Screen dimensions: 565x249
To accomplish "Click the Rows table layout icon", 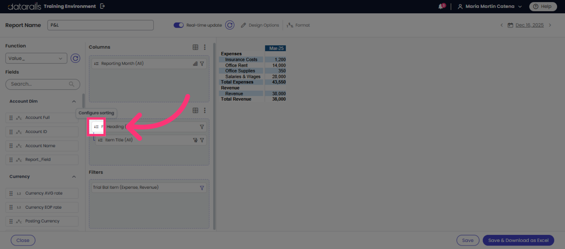I will [195, 110].
